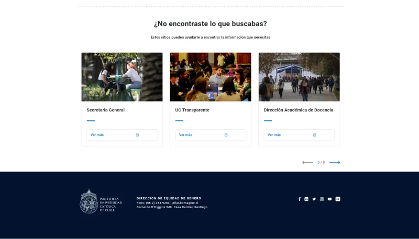Open the Secretaría General card image
419x239 pixels.
tap(122, 77)
